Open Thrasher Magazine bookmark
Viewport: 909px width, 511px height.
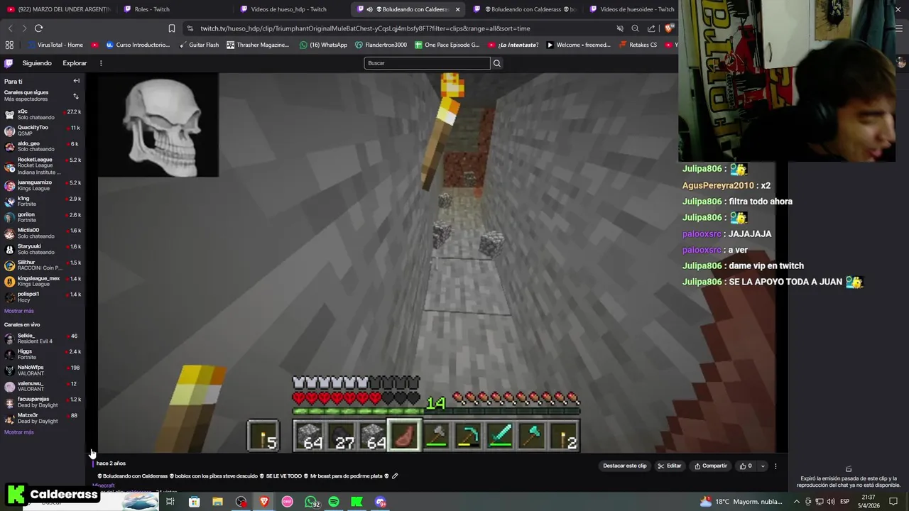(x=258, y=45)
